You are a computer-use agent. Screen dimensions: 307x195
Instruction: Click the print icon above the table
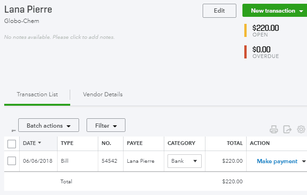coord(273,129)
